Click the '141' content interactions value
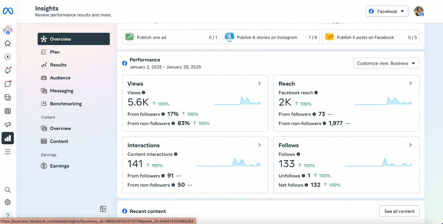 pos(135,164)
